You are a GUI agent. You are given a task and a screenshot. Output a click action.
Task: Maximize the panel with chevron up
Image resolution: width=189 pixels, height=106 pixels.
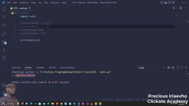coord(182,67)
